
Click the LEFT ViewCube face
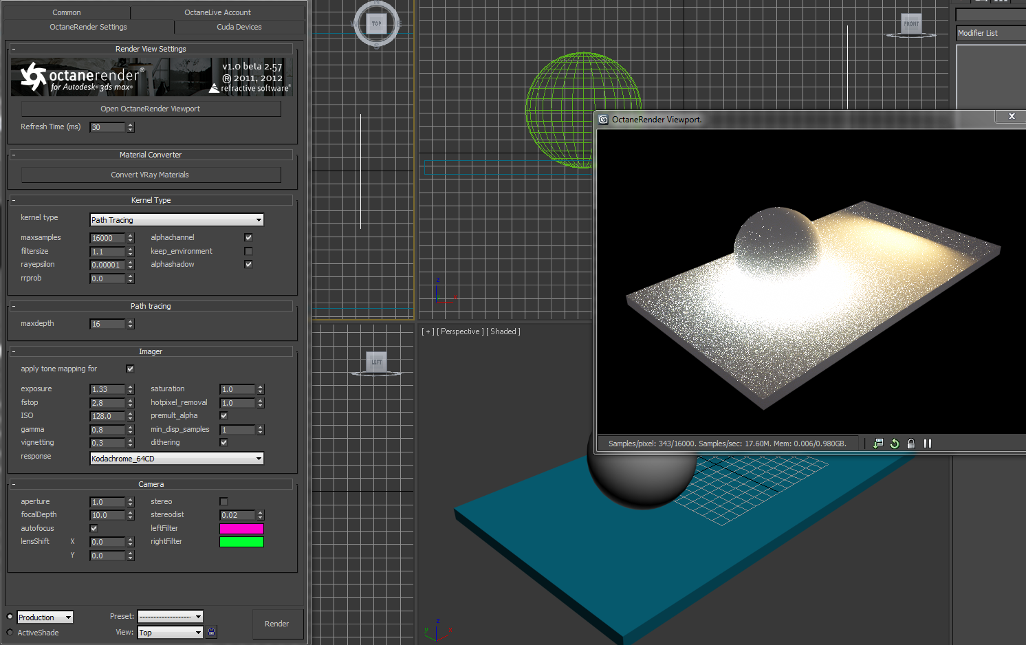pyautogui.click(x=376, y=362)
